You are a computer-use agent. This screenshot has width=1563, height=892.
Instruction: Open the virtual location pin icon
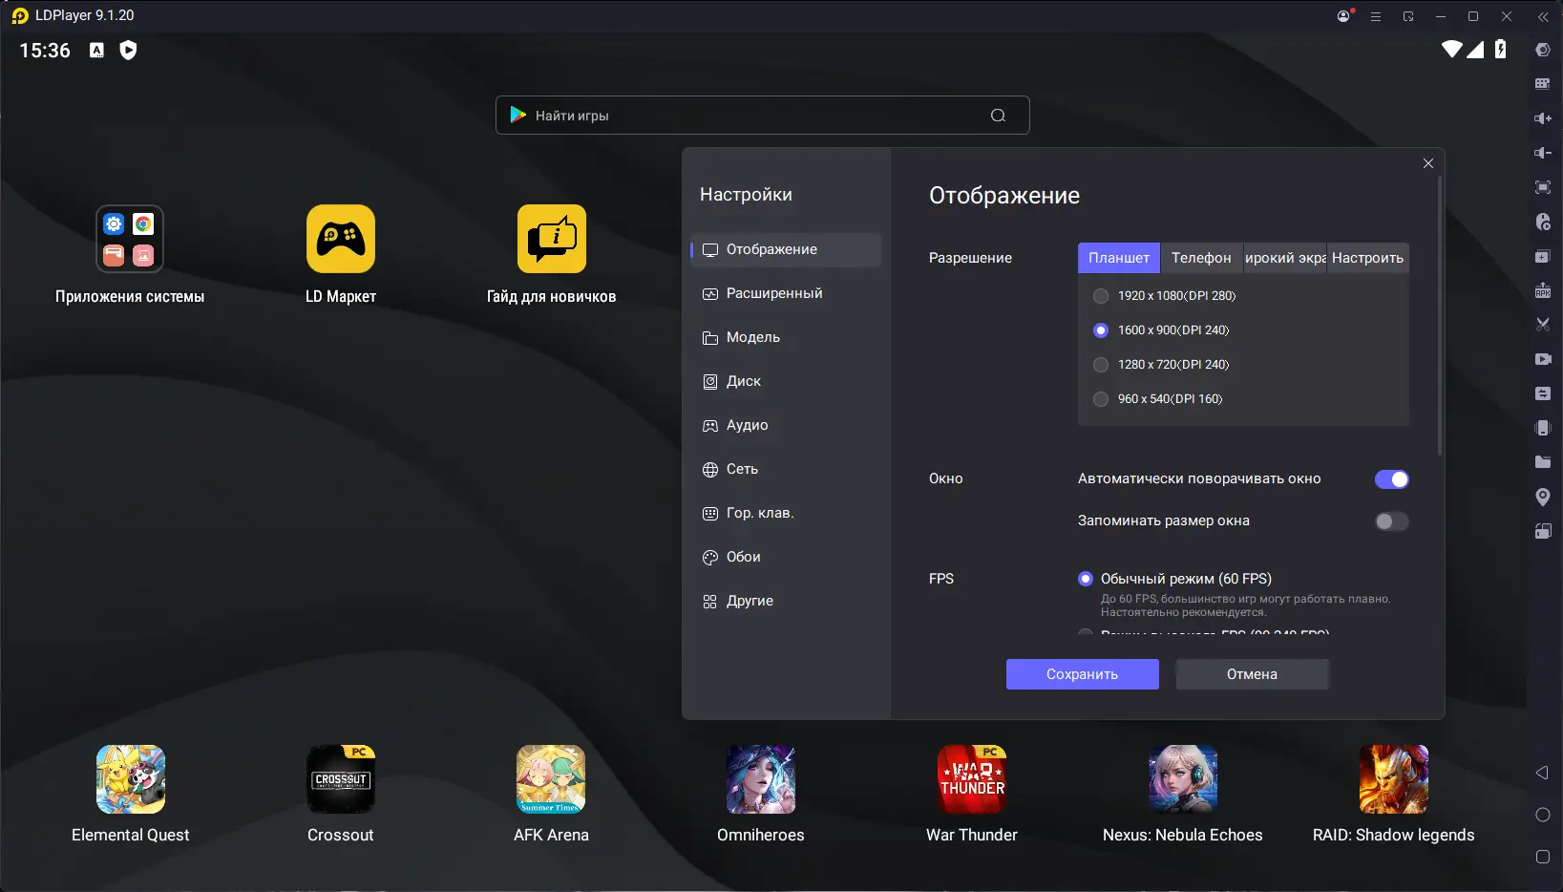(1542, 497)
